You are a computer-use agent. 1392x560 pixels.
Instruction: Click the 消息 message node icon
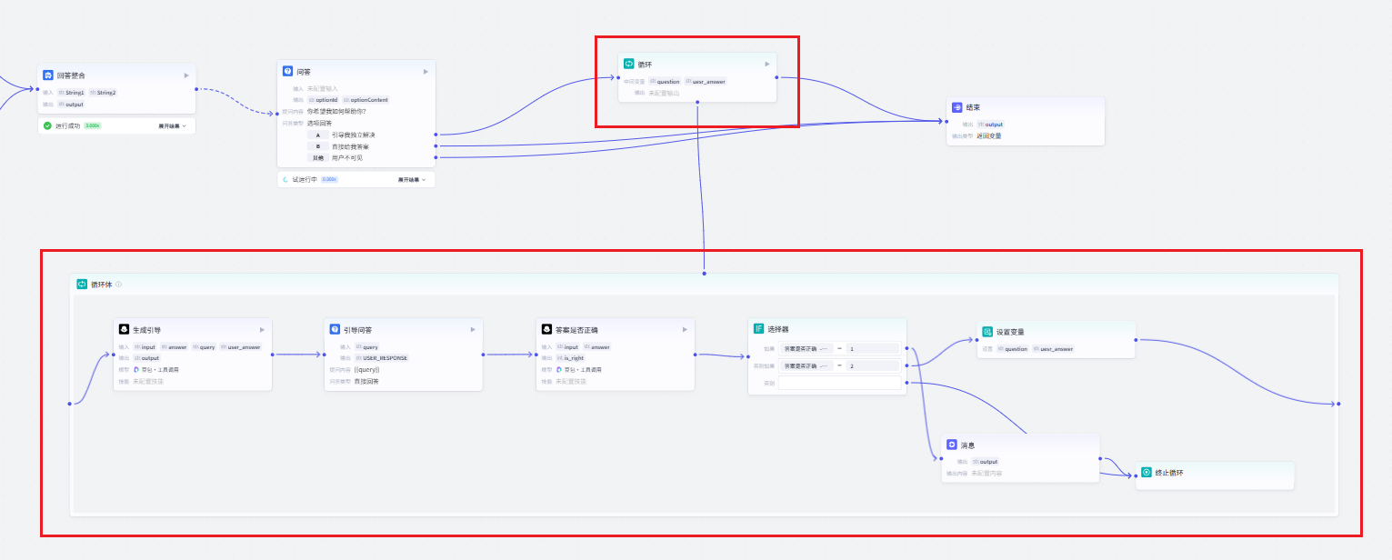pos(952,445)
